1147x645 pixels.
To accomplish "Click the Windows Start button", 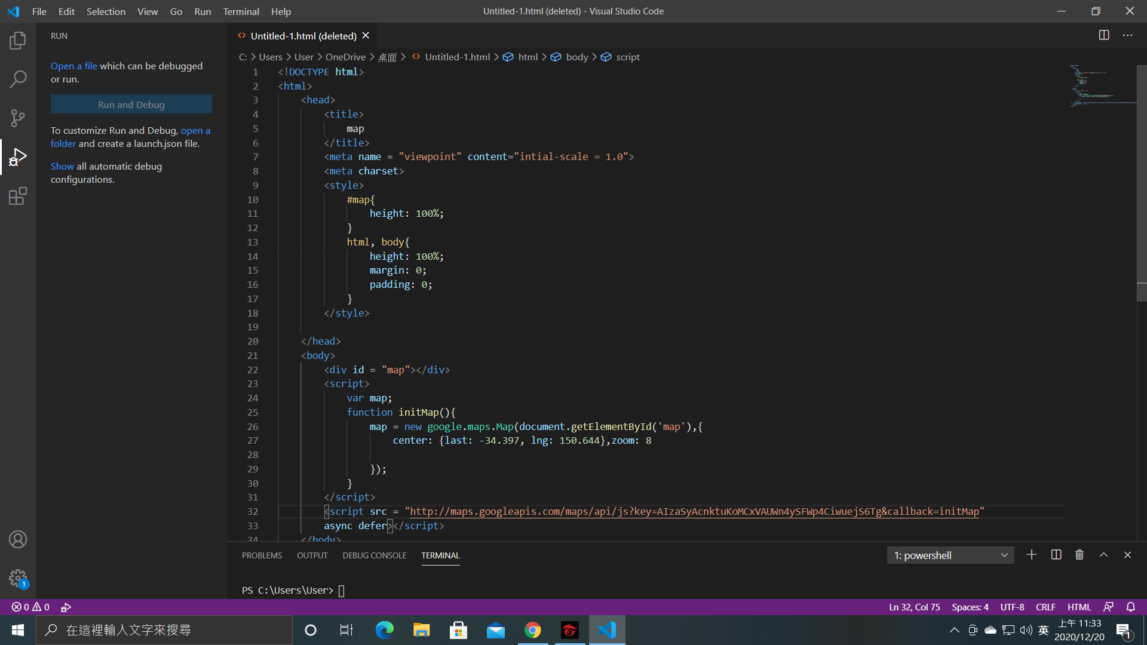I will click(x=18, y=630).
